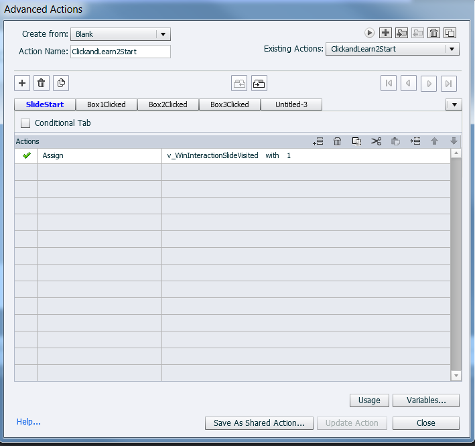
Task: Delete the action using top-right trash icon
Action: coord(434,33)
